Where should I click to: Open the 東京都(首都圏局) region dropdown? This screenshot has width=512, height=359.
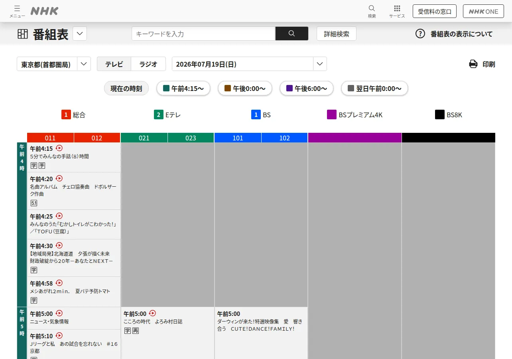pos(54,64)
